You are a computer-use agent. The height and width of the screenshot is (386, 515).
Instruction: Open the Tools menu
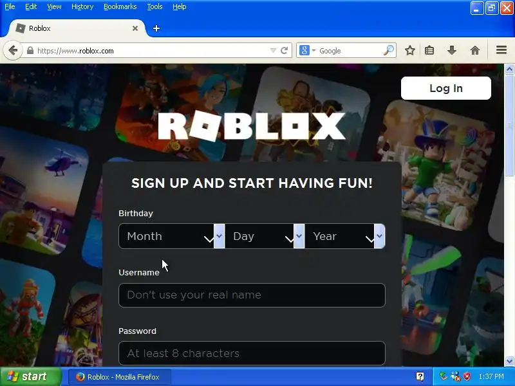[x=154, y=6]
